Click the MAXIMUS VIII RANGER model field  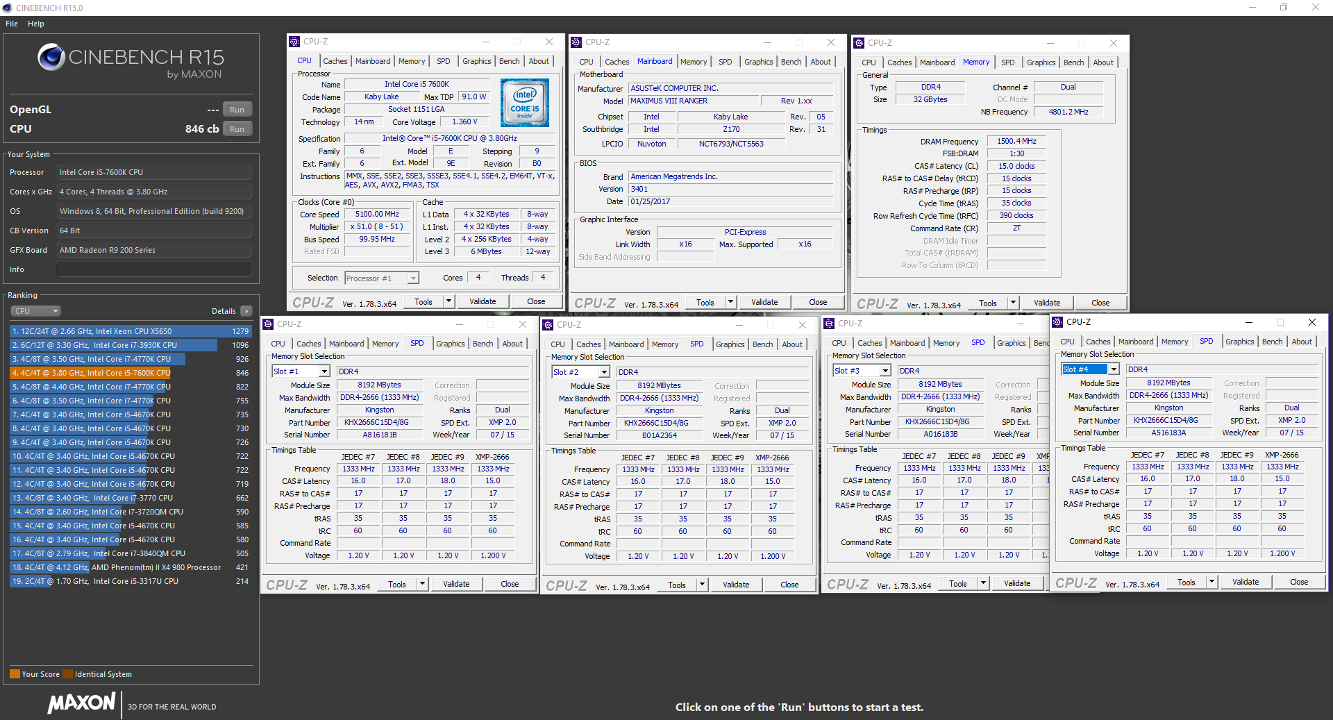point(692,101)
